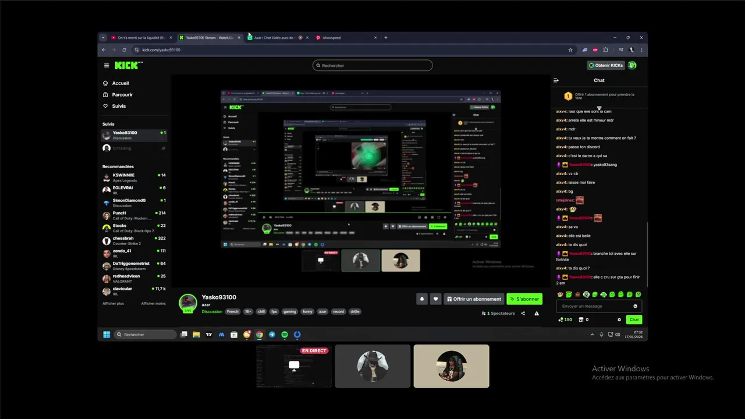Select the azar tag
745x419 pixels.
coord(322,311)
